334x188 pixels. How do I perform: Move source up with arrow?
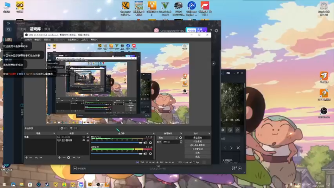tap(74, 158)
